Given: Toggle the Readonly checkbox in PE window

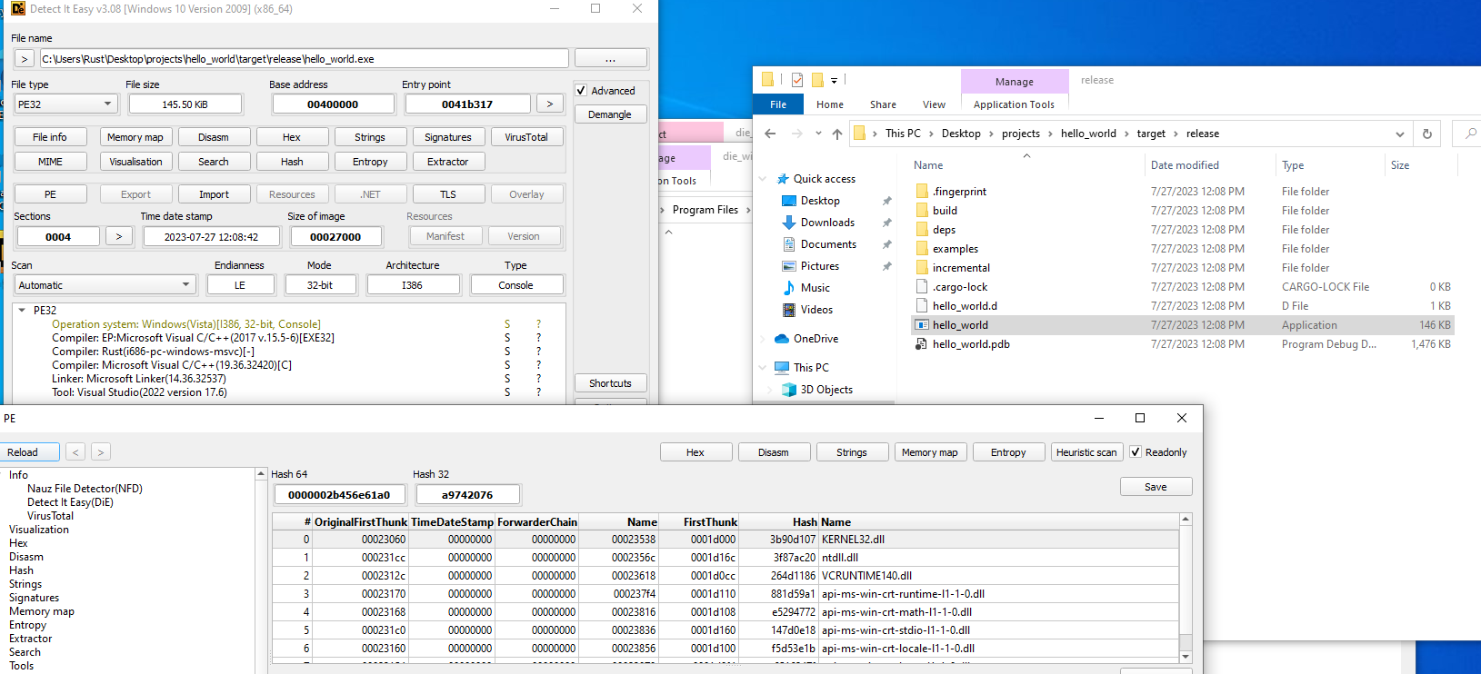Looking at the screenshot, I should 1136,452.
